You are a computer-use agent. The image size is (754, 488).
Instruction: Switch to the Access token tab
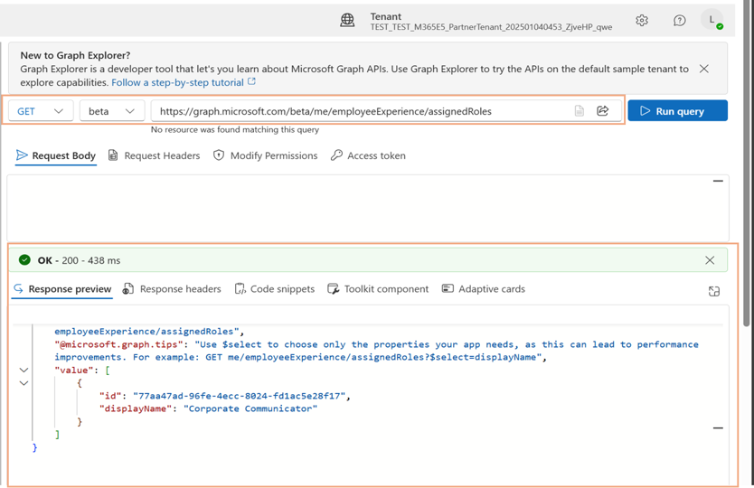(368, 155)
